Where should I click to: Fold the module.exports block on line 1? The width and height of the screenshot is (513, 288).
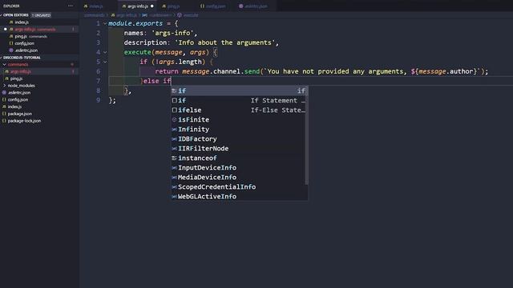point(105,23)
